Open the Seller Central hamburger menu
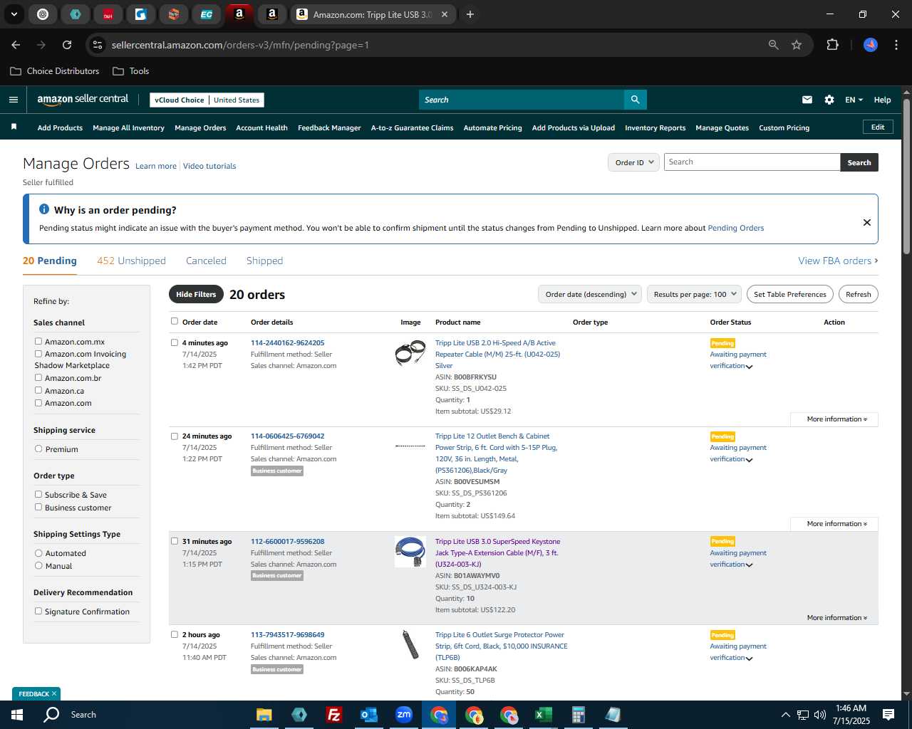Image resolution: width=912 pixels, height=729 pixels. pos(14,100)
